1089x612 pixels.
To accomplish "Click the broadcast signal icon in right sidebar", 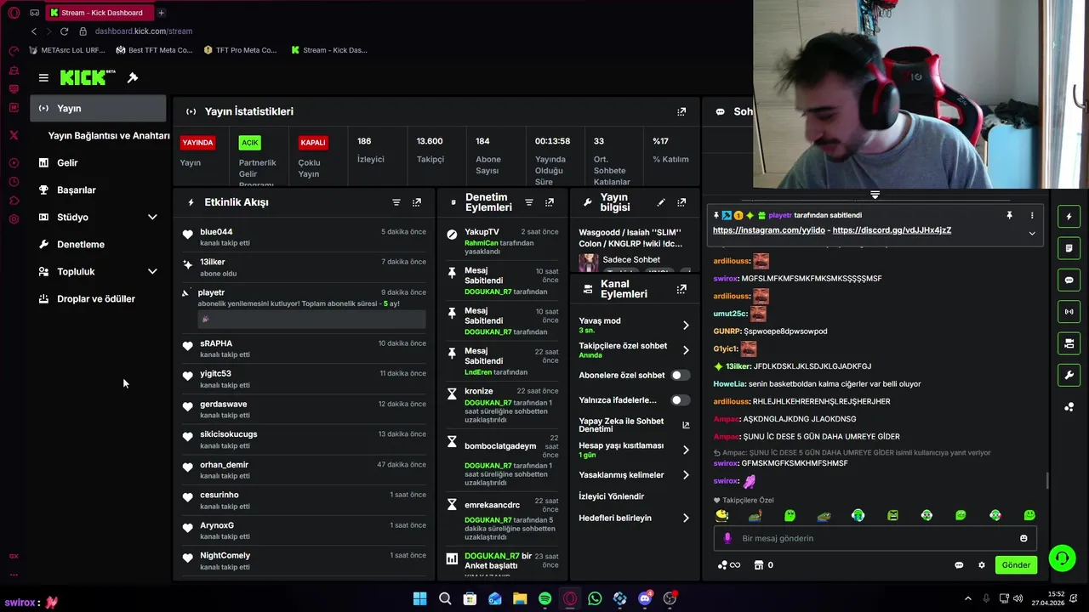I will (x=1069, y=311).
